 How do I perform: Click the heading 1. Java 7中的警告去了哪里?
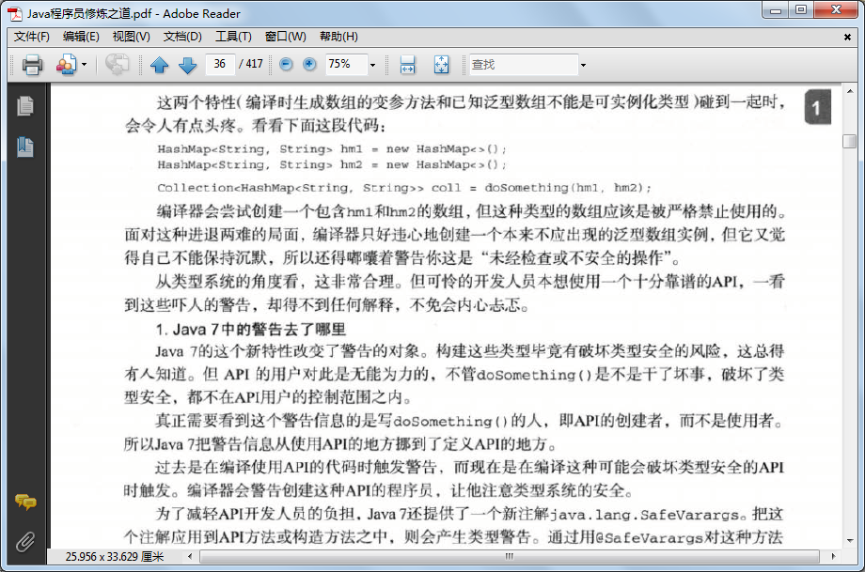point(251,330)
